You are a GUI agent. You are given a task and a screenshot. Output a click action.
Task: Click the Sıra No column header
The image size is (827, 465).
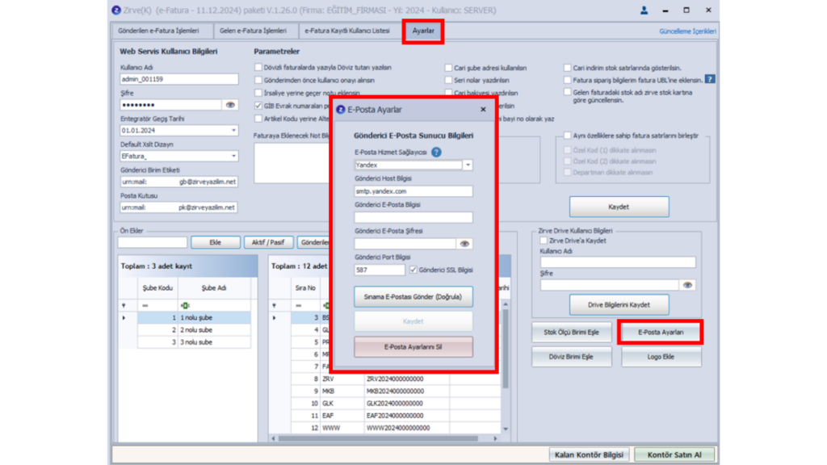click(x=304, y=288)
